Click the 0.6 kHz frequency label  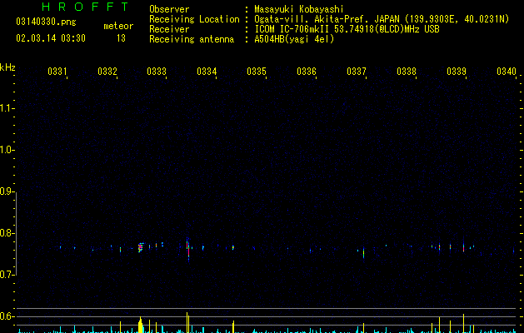pyautogui.click(x=7, y=316)
